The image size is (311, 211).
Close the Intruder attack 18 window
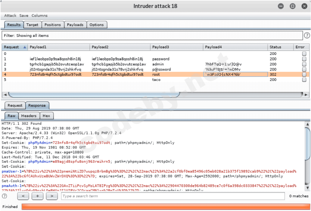click(x=304, y=6)
